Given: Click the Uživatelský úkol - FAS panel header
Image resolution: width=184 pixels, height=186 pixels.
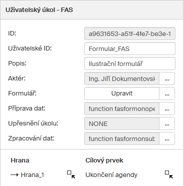Looking at the screenshot, I should pos(92,10).
